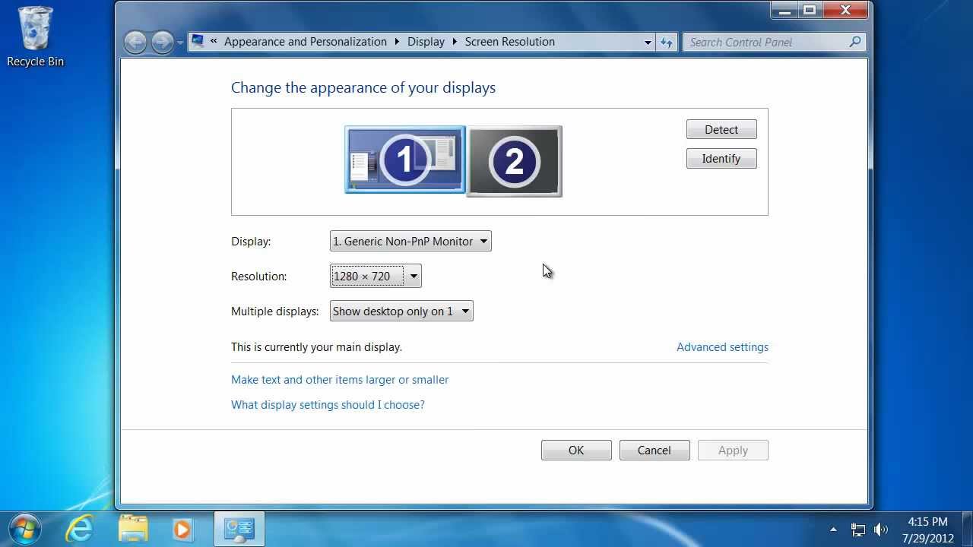The height and width of the screenshot is (547, 973).
Task: Click the Apply button
Action: (x=733, y=450)
